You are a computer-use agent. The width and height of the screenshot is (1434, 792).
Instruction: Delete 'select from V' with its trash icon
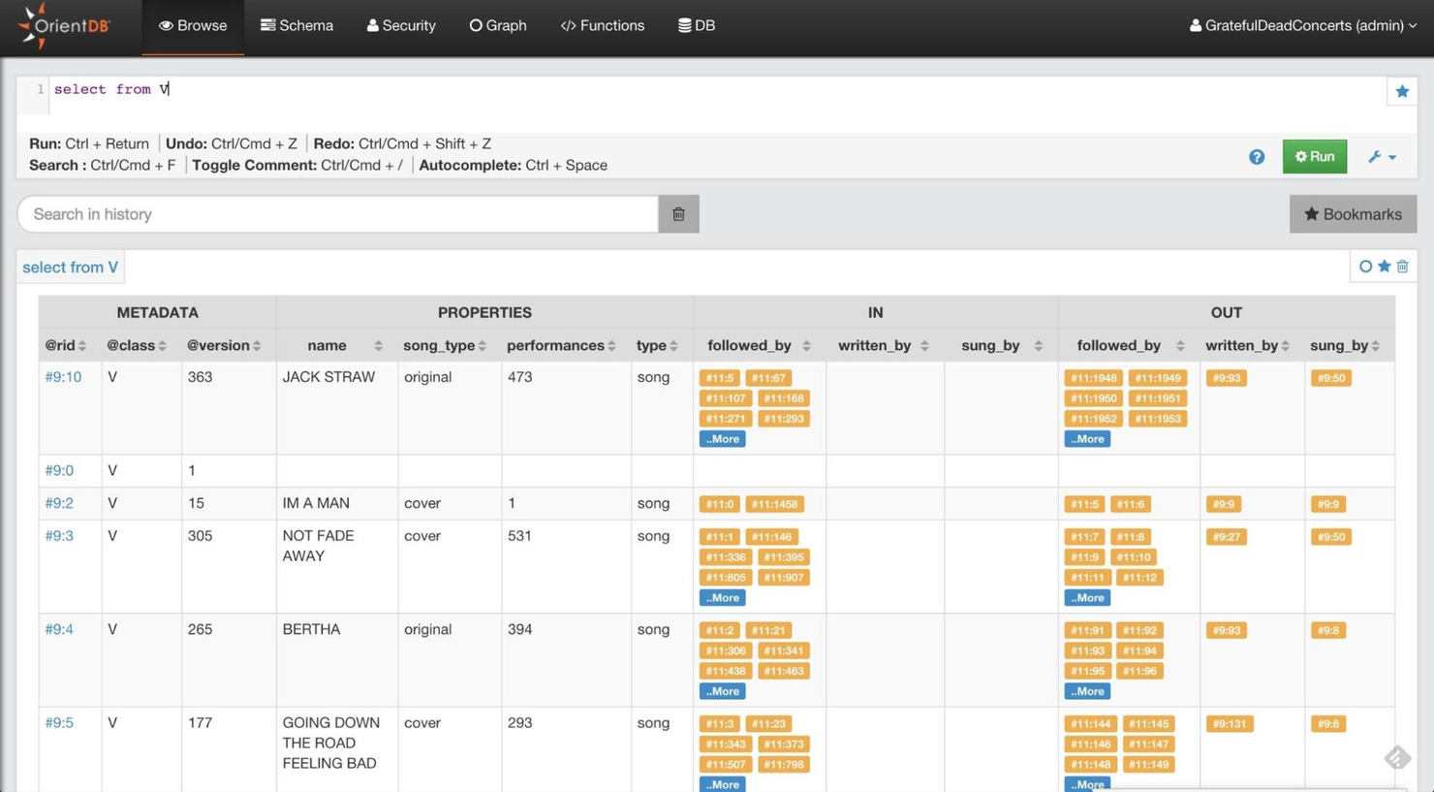pyautogui.click(x=1402, y=266)
